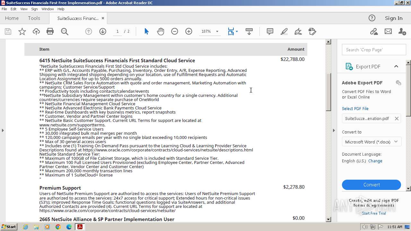Screen dimensions: 411x231
Task: Open the stamp and edit tool icon
Action: point(312,31)
